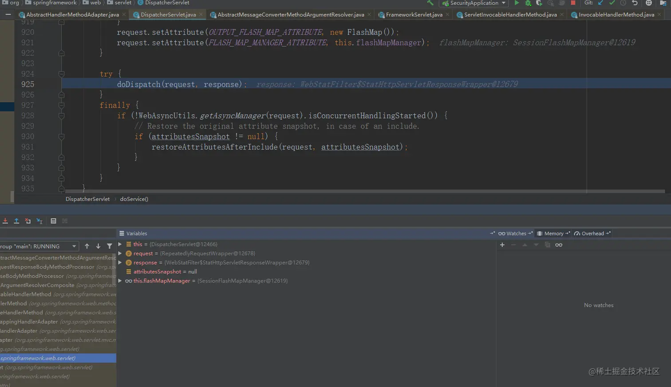671x387 pixels.
Task: Toggle watches in variables view glasses icon
Action: 559,245
